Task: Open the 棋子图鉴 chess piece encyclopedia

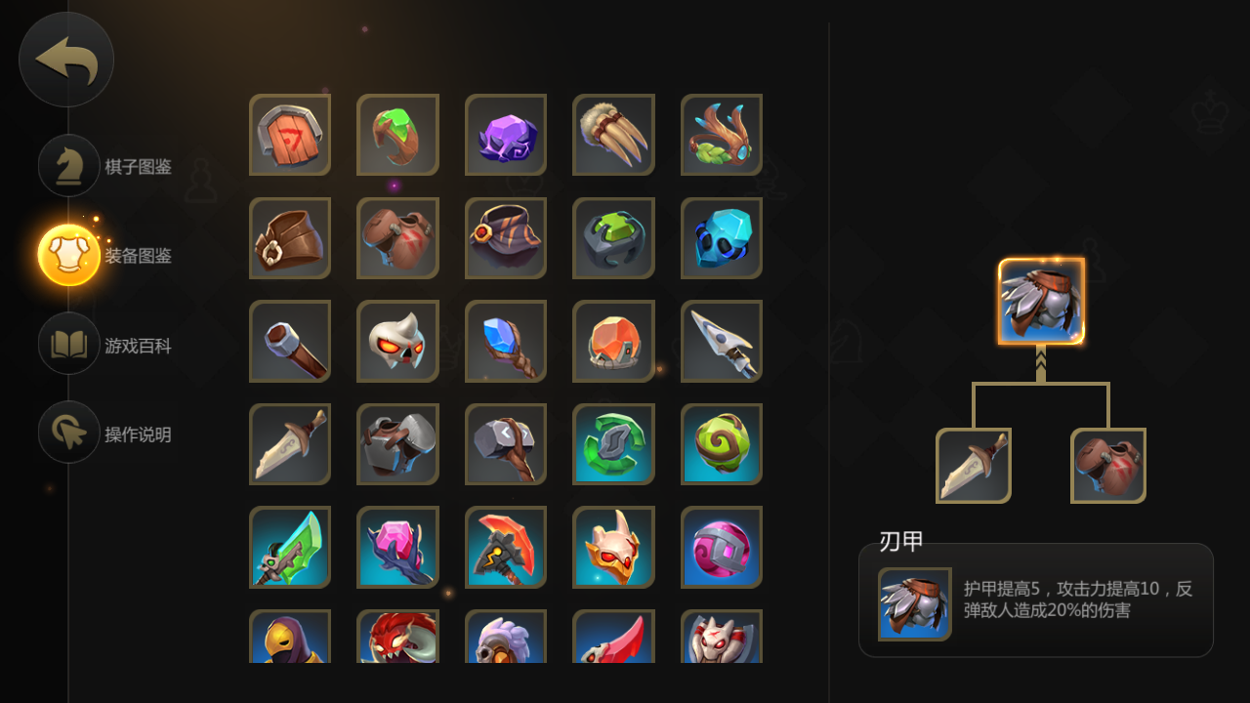Action: [105, 166]
